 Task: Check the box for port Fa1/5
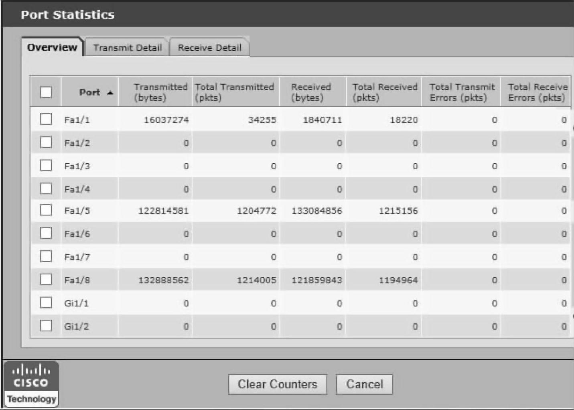pyautogui.click(x=46, y=210)
